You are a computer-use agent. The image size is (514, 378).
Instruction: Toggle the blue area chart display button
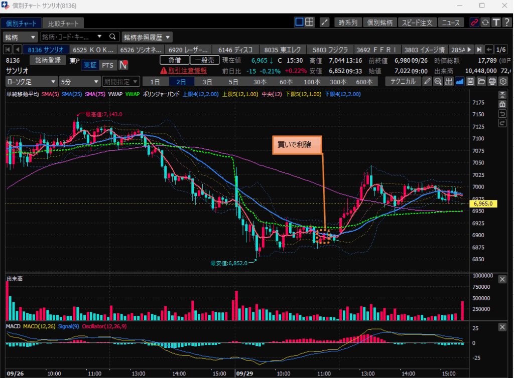click(x=459, y=82)
